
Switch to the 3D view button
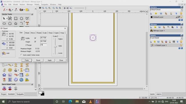[x=40, y=8]
